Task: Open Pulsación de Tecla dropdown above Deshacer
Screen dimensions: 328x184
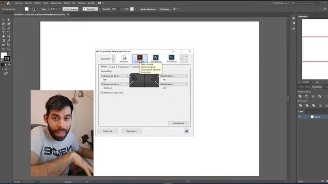Action: point(115,84)
